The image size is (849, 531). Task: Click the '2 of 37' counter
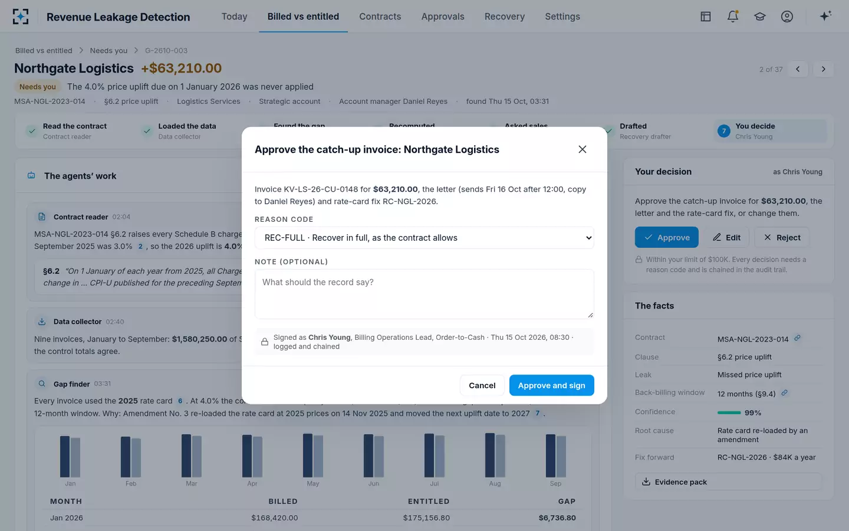tap(771, 70)
